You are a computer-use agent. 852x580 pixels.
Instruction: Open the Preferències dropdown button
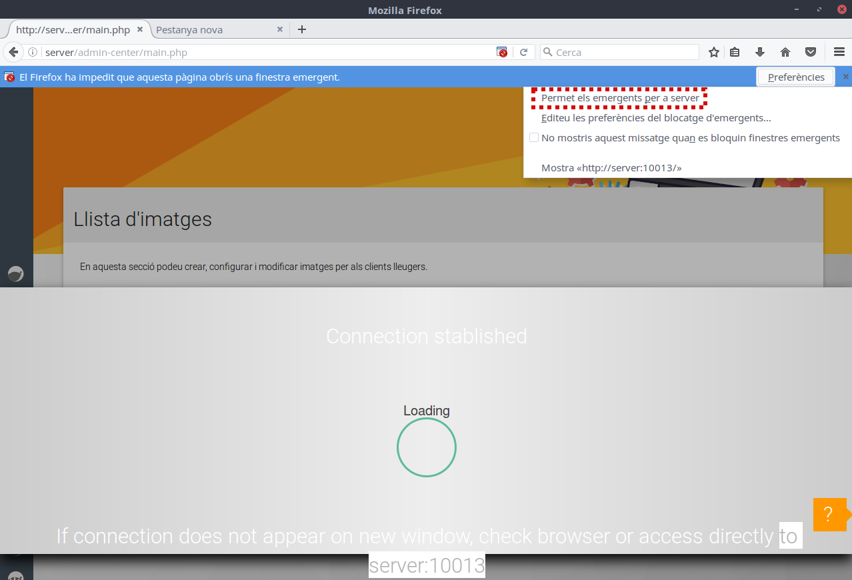(795, 77)
